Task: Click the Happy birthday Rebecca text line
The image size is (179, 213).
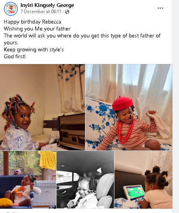Action: pos(32,22)
